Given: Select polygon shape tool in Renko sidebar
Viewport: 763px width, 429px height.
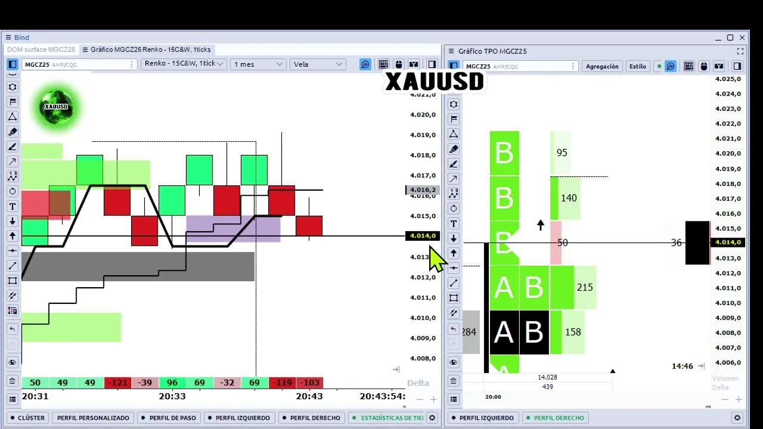Looking at the screenshot, I should (x=13, y=87).
